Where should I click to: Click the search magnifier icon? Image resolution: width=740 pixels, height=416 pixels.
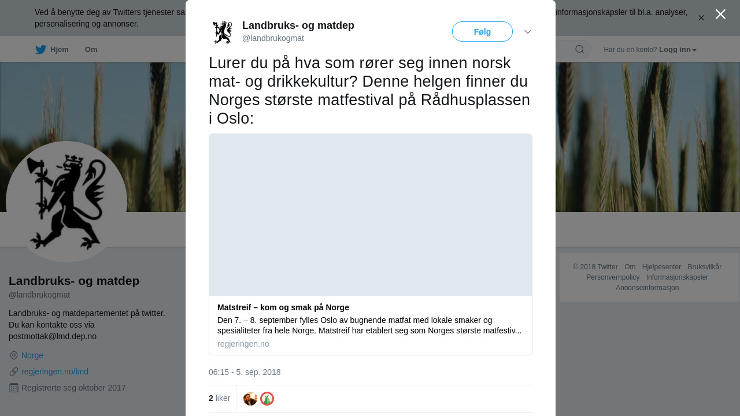pos(579,50)
